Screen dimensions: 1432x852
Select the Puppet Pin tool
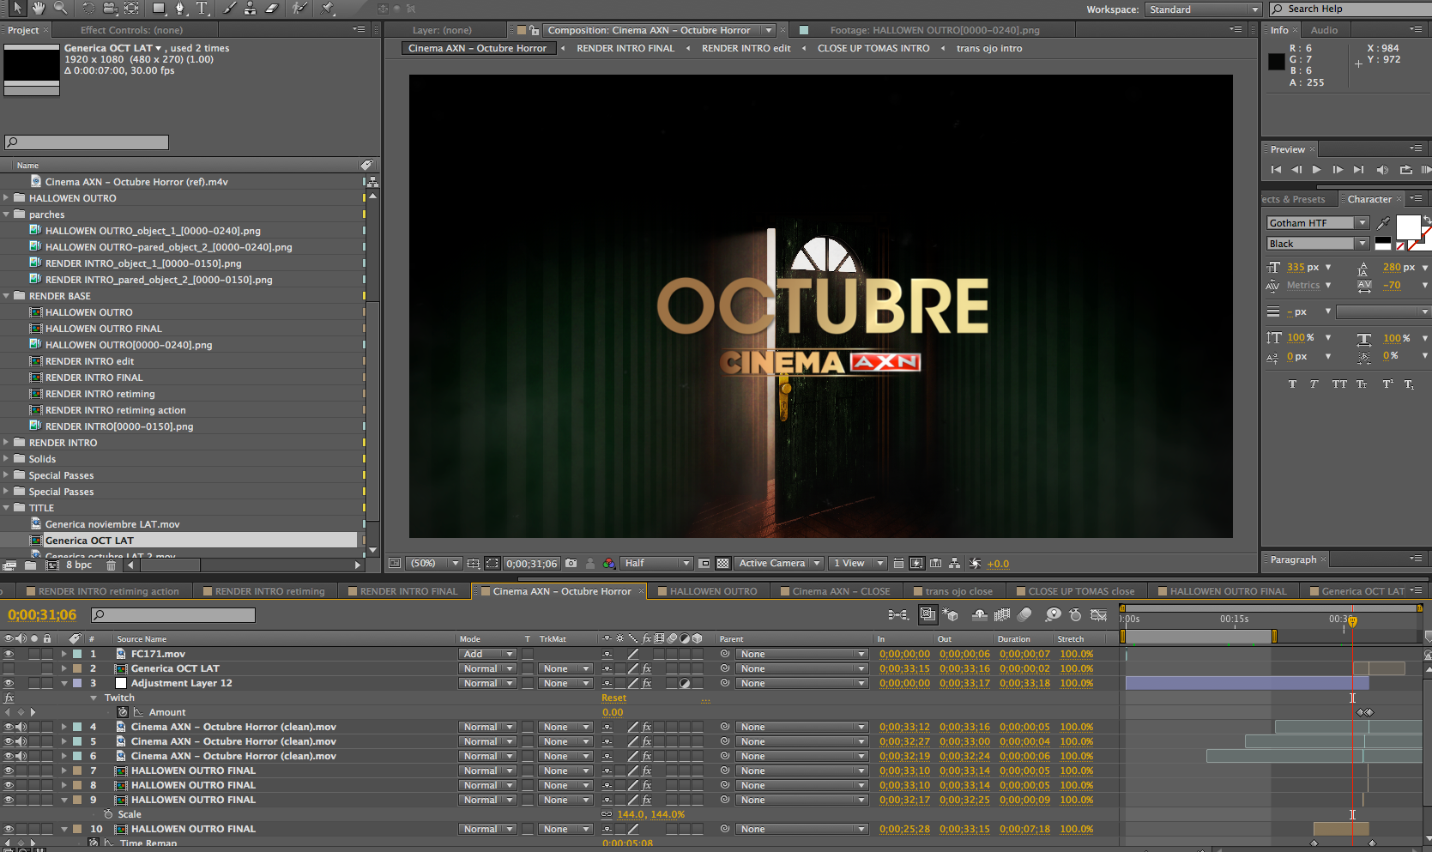[x=327, y=8]
